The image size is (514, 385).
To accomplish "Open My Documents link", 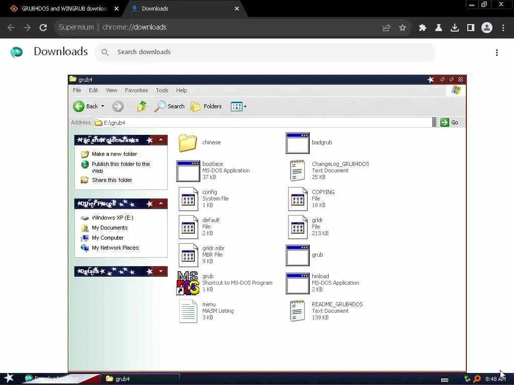I will [110, 228].
